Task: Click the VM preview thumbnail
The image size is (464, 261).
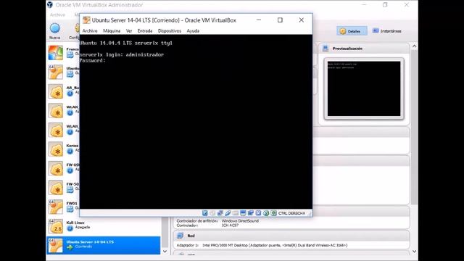Action: pyautogui.click(x=364, y=88)
